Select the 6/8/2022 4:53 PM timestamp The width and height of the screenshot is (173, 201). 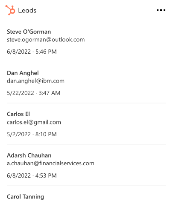[x=32, y=175]
